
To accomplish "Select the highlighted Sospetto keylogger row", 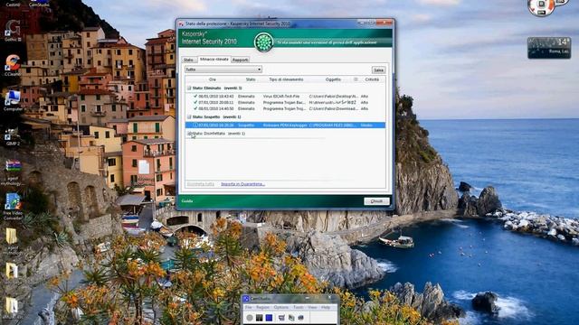I will tap(285, 125).
